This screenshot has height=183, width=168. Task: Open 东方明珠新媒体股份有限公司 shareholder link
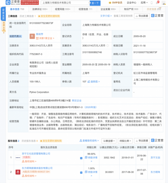pyautogui.click(x=37, y=168)
